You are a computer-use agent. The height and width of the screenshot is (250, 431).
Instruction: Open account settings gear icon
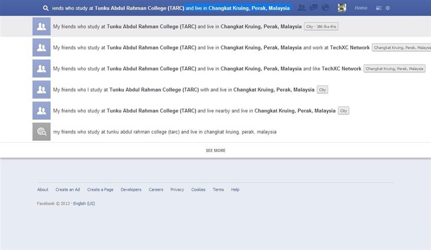point(388,8)
